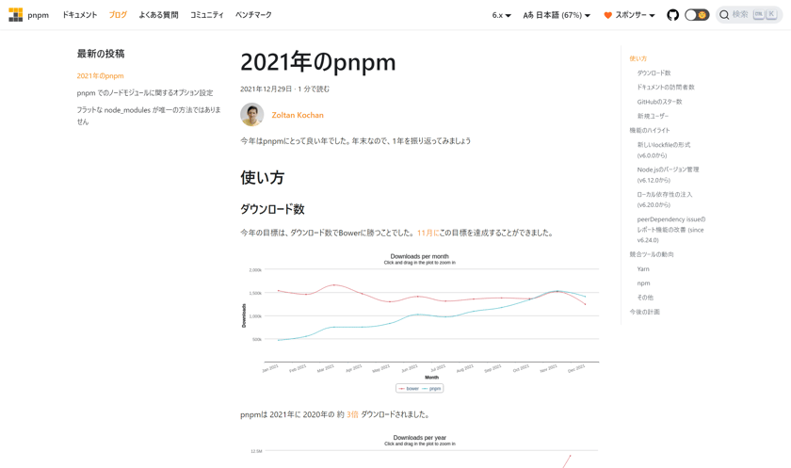The width and height of the screenshot is (791, 468).
Task: Open the GitHub repository icon
Action: pyautogui.click(x=672, y=15)
